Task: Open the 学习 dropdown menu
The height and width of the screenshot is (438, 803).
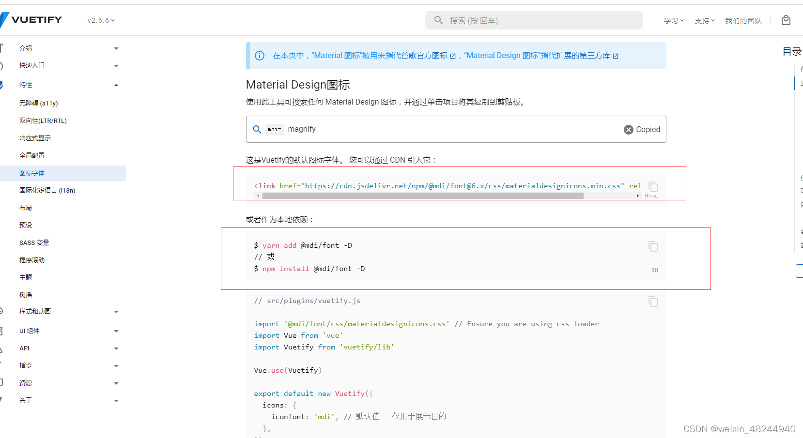Action: [x=673, y=20]
